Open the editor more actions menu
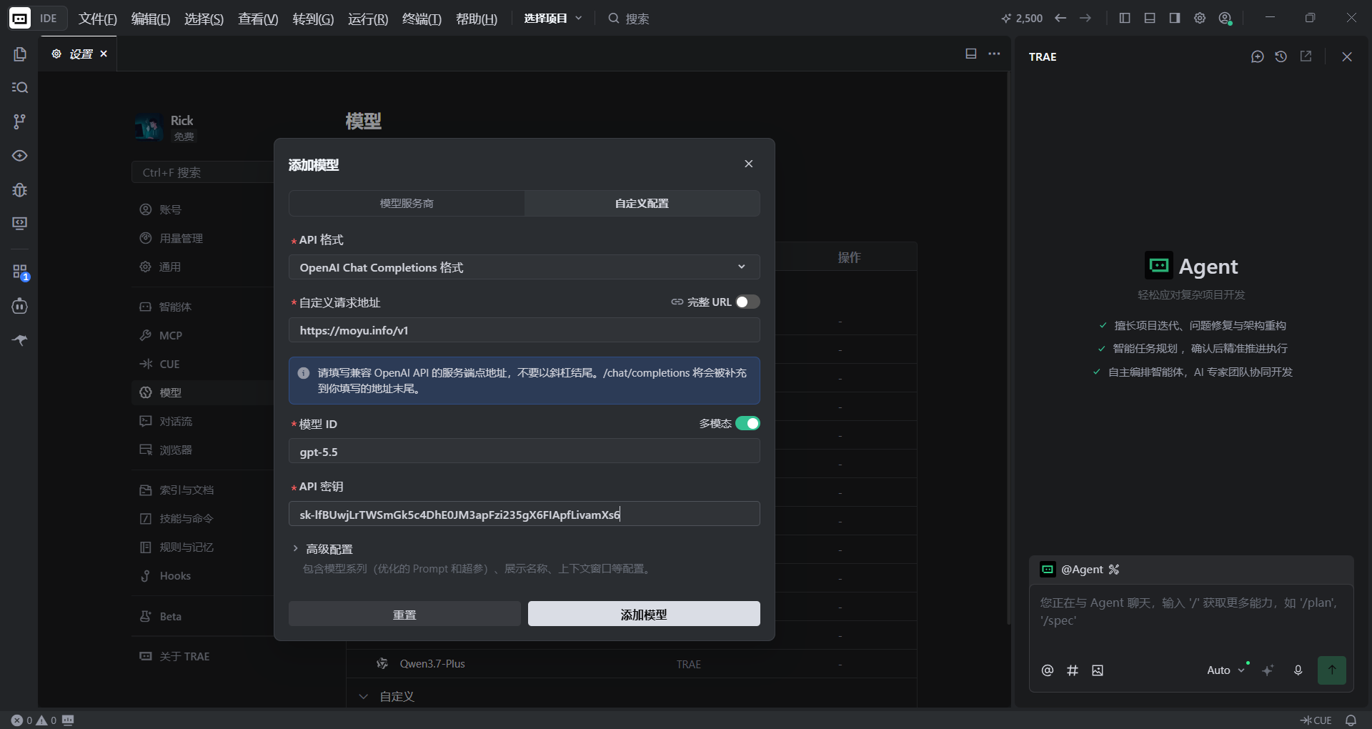 point(994,54)
